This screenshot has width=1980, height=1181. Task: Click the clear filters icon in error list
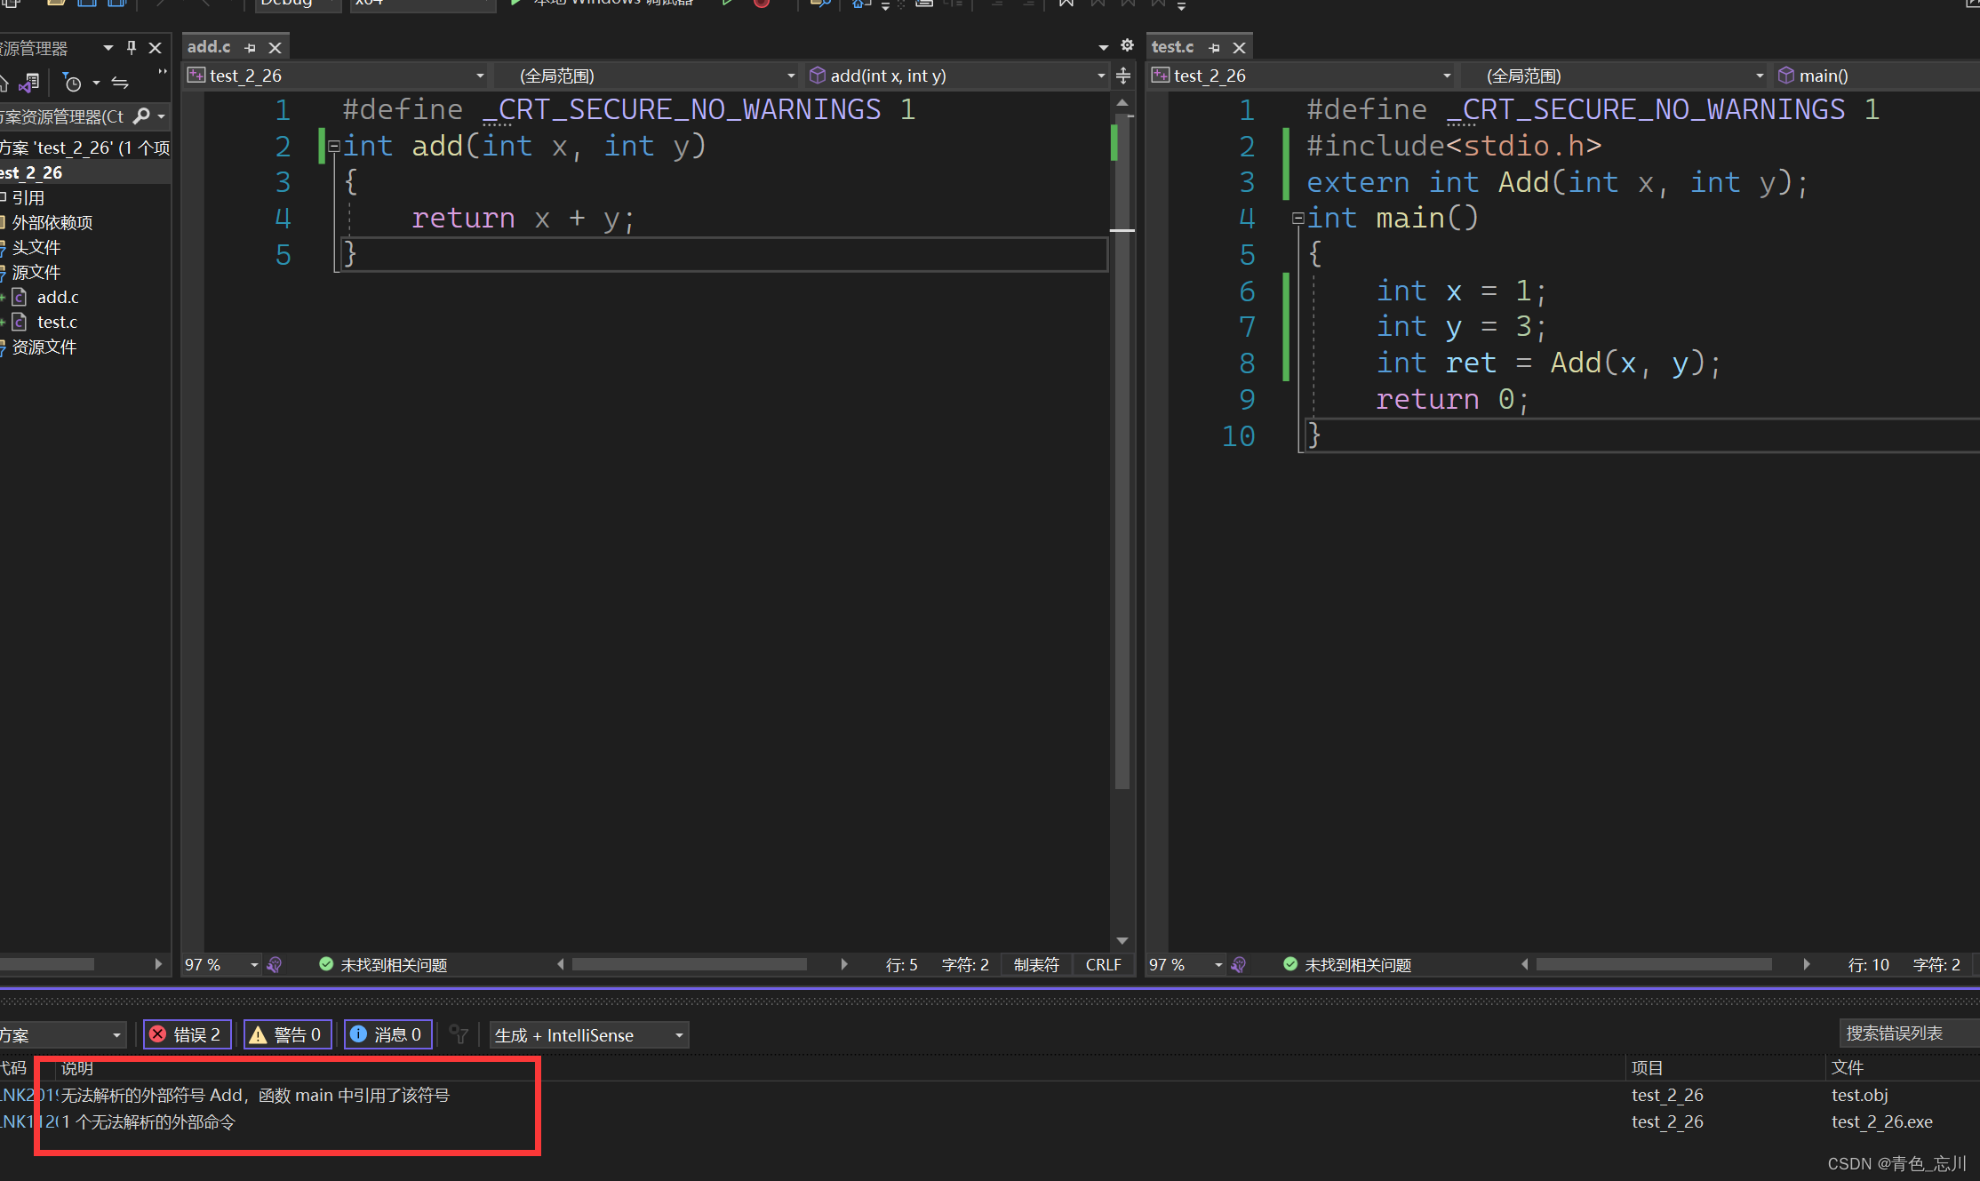[459, 1034]
